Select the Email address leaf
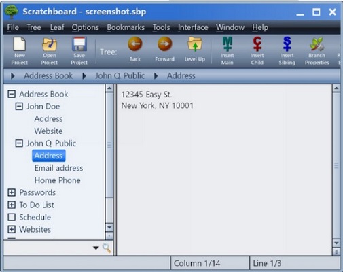The height and width of the screenshot is (272, 343). [58, 168]
